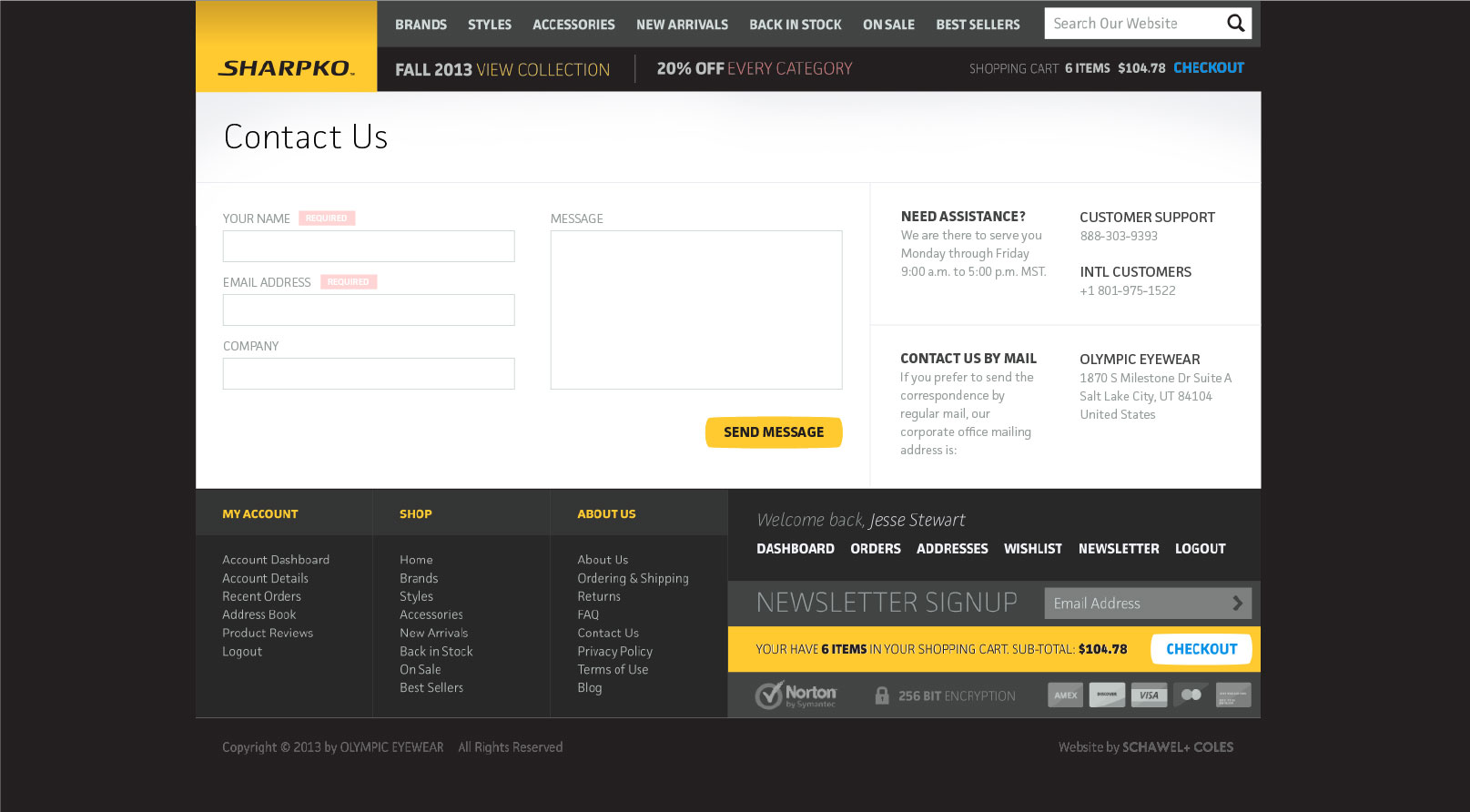Image resolution: width=1470 pixels, height=812 pixels.
Task: Click the AMEX card icon
Action: [1065, 695]
